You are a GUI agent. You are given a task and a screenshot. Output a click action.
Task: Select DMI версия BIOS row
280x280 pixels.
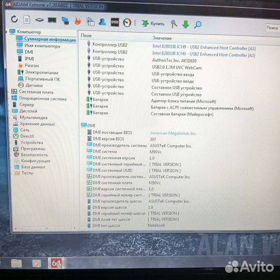[121, 139]
